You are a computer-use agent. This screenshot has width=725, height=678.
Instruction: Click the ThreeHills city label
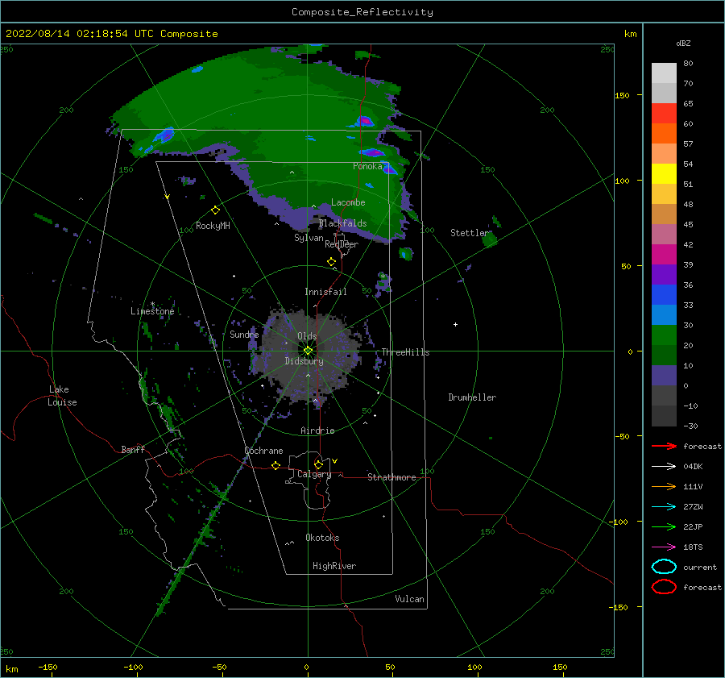click(405, 352)
